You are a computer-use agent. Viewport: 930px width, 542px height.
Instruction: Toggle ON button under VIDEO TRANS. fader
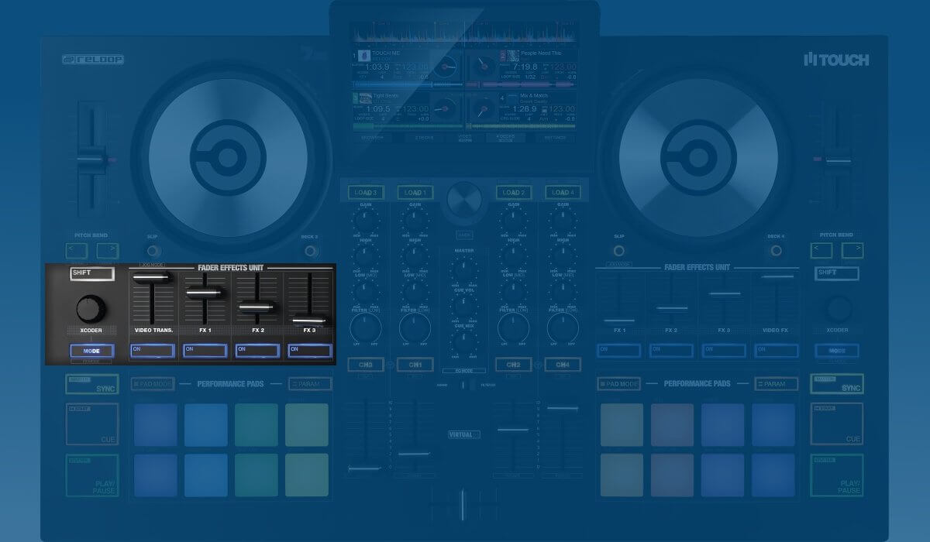click(x=153, y=351)
